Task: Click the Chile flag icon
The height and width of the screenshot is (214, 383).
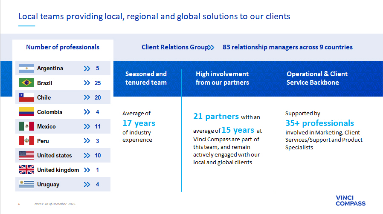Action: coord(26,97)
